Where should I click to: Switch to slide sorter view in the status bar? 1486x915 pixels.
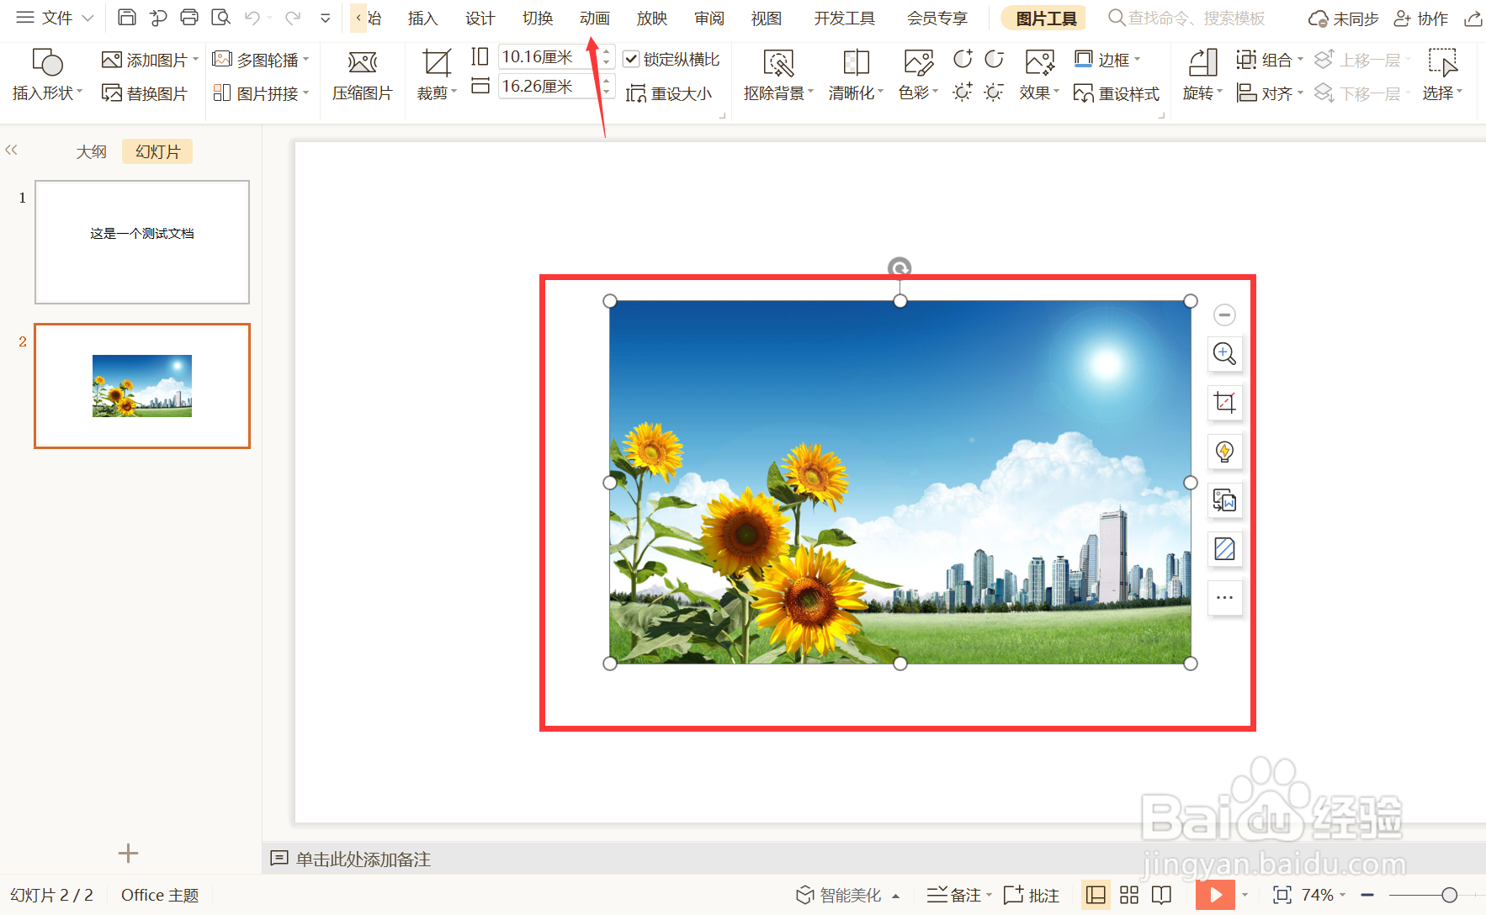click(x=1129, y=895)
